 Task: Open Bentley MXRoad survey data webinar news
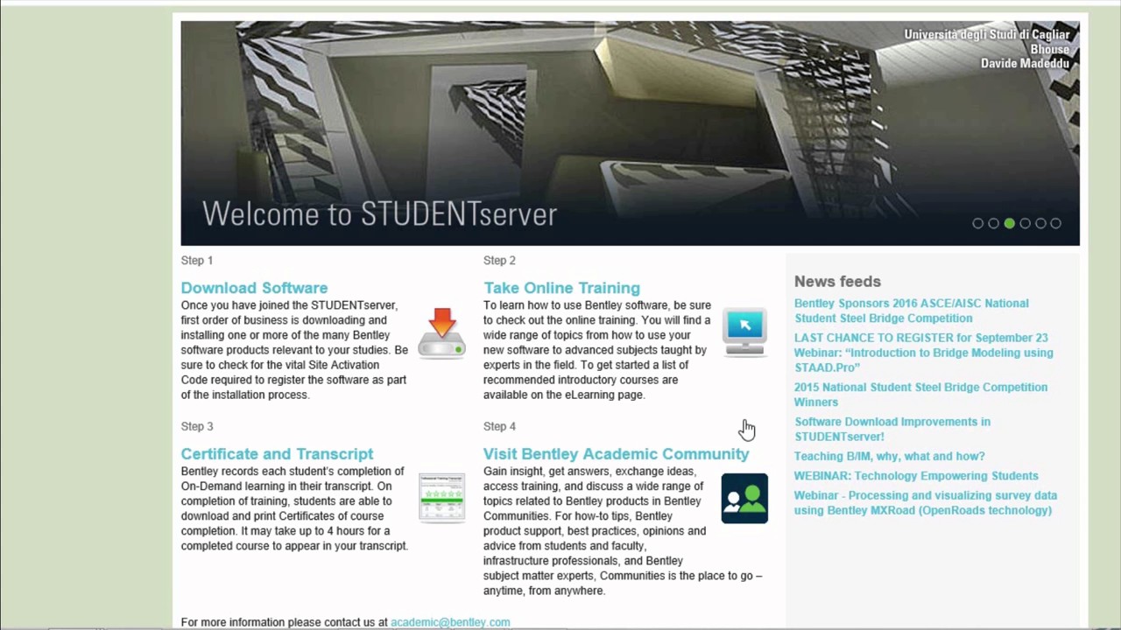pyautogui.click(x=926, y=502)
